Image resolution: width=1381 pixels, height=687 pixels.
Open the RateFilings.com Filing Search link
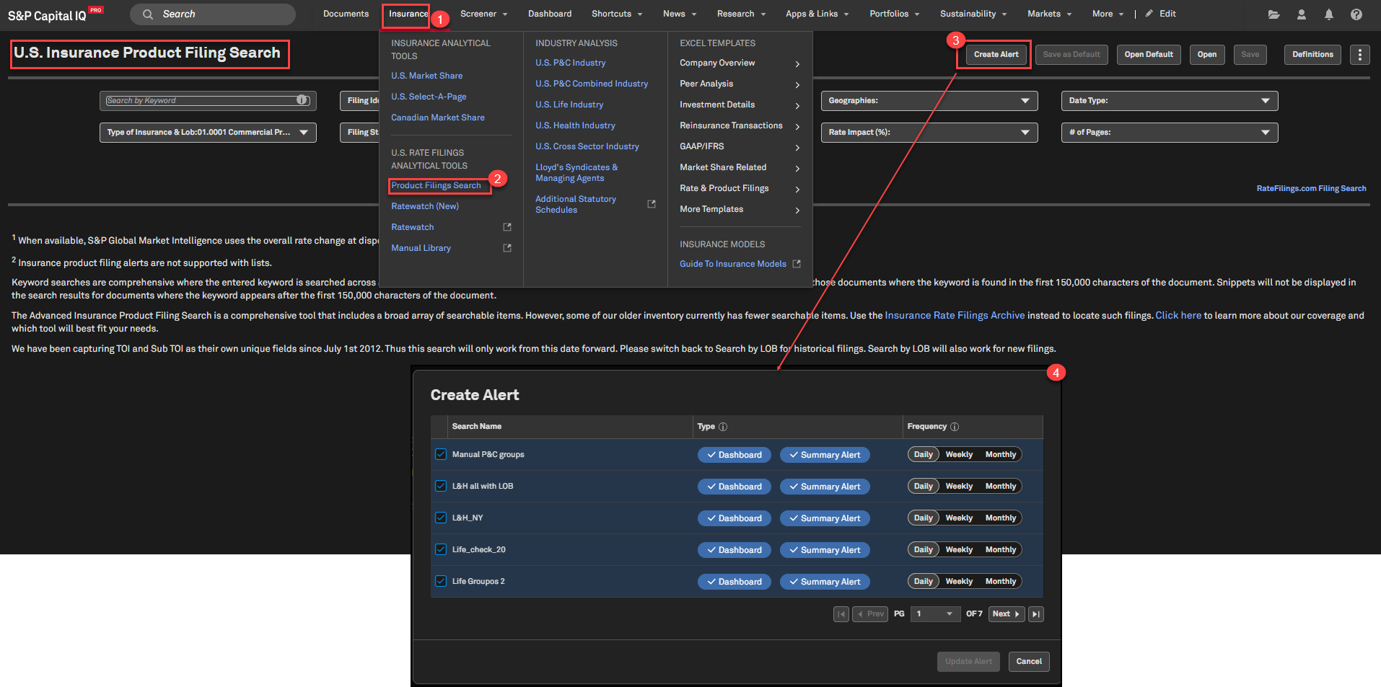(x=1310, y=189)
